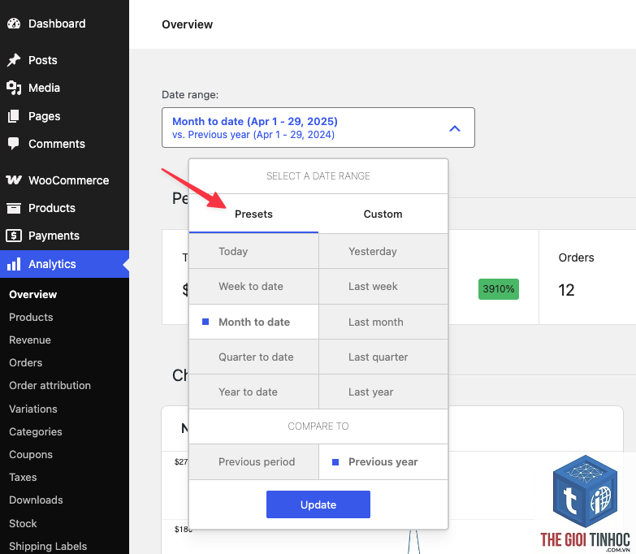Switch to the Custom tab
636x554 pixels.
pyautogui.click(x=383, y=214)
